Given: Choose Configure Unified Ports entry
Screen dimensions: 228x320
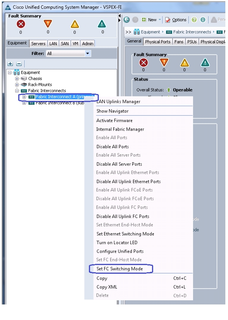Looking at the screenshot, I should (120, 251).
